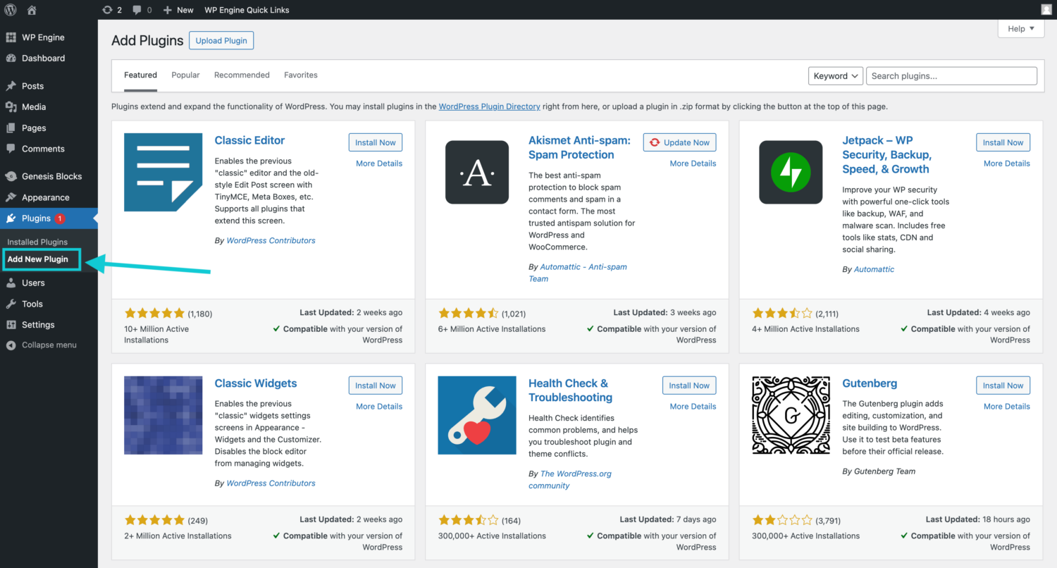Open Pages using its sidebar icon
Screen dimensions: 1057x568
[x=11, y=128]
